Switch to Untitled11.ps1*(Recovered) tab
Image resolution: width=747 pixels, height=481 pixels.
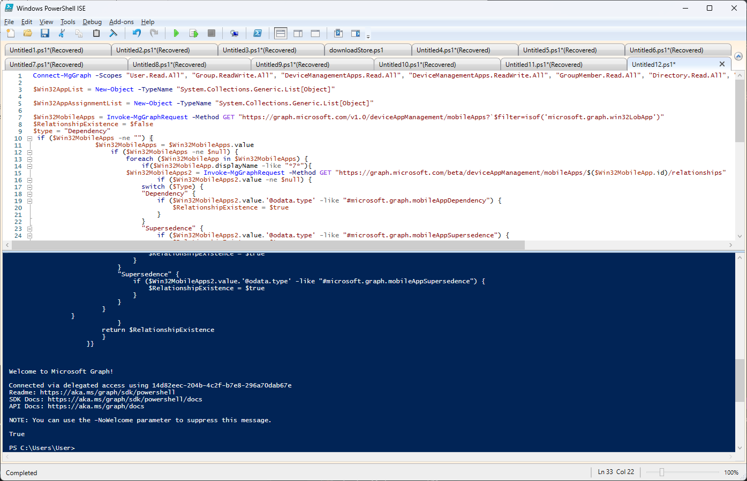point(563,65)
